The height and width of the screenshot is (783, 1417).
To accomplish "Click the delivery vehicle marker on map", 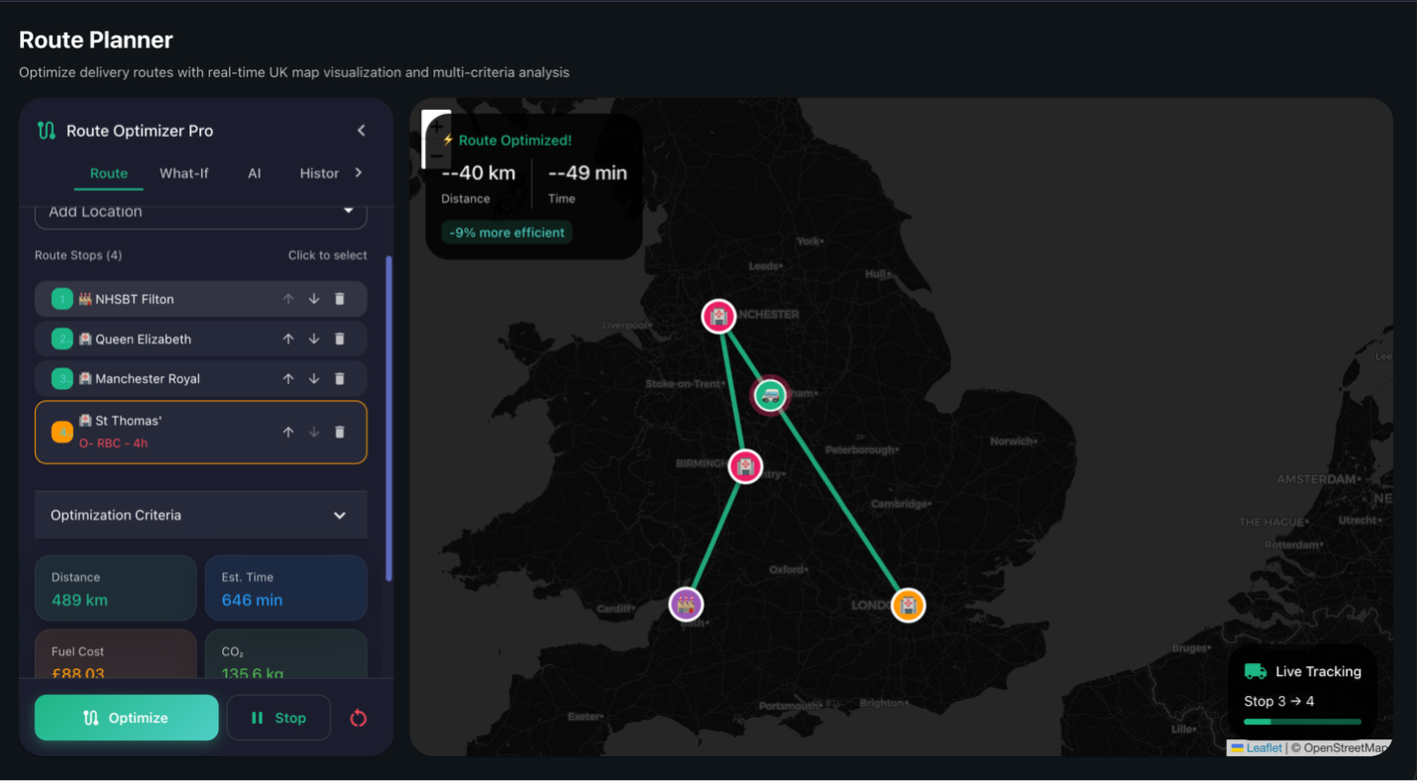I will point(770,396).
